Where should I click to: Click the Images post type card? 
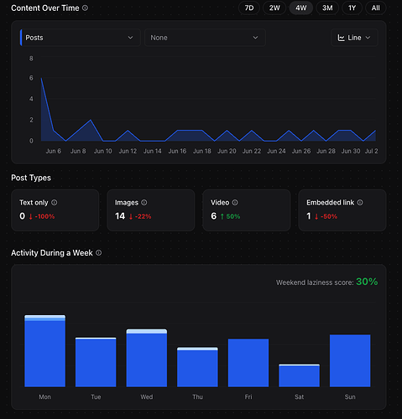pos(151,210)
